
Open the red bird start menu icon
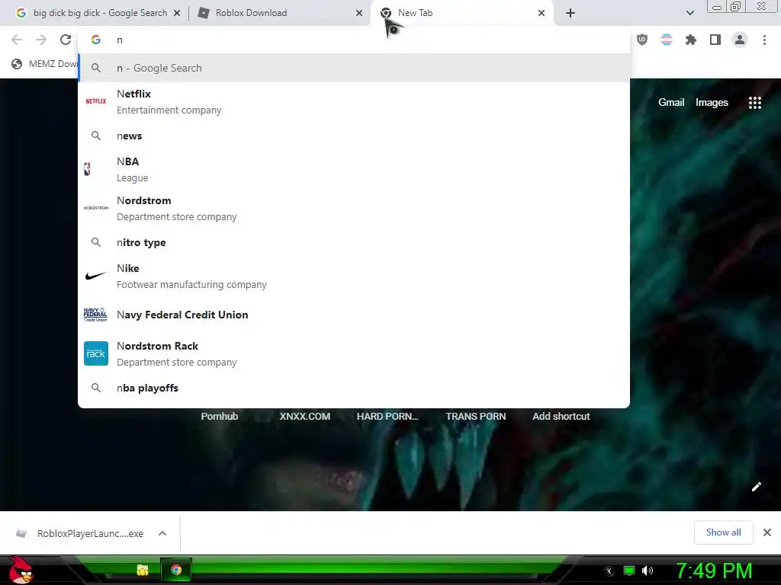[21, 570]
